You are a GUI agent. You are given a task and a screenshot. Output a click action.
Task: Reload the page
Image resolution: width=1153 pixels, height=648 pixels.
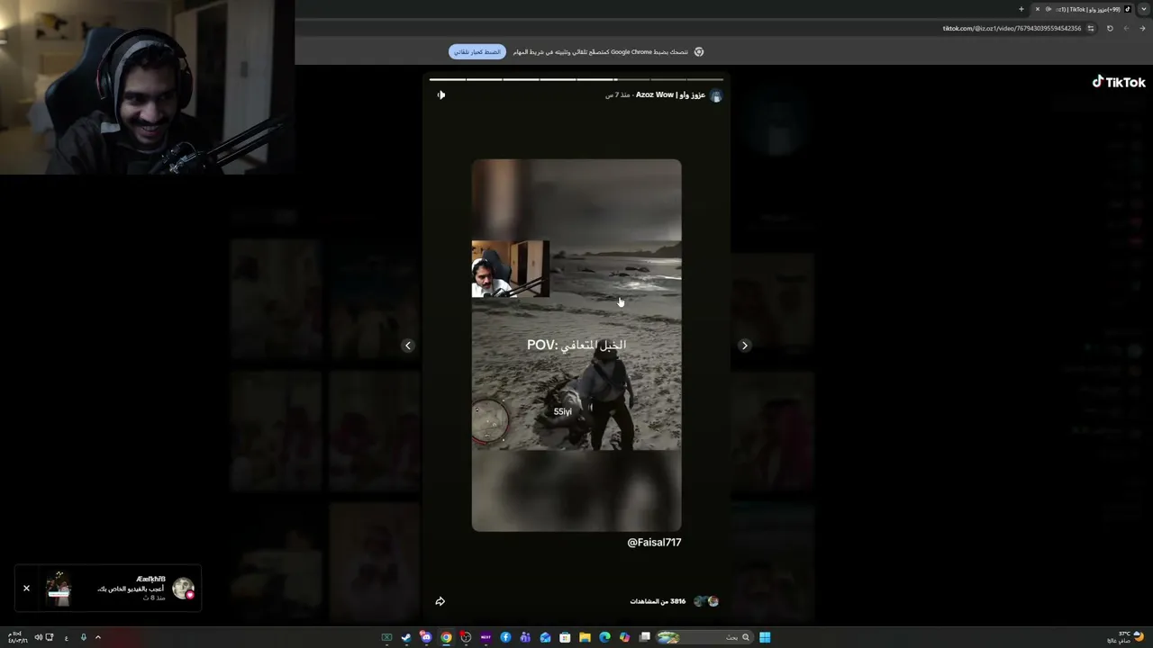pos(1110,28)
